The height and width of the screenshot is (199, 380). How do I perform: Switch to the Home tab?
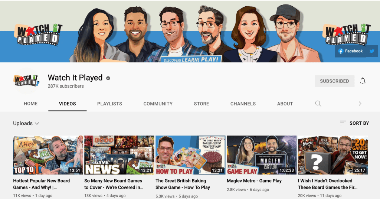pyautogui.click(x=30, y=104)
